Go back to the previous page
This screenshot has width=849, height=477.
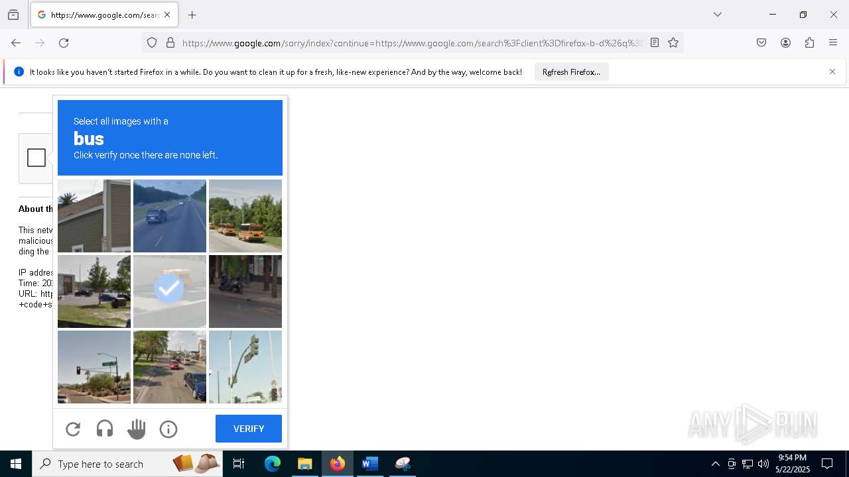[16, 43]
